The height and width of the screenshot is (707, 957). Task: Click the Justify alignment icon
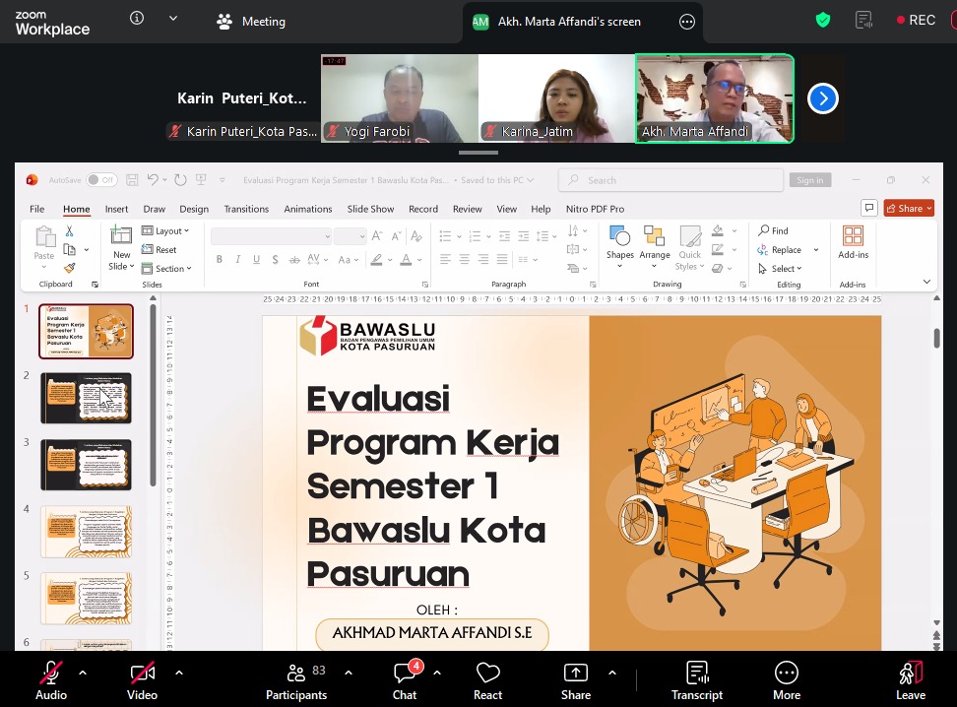[502, 260]
